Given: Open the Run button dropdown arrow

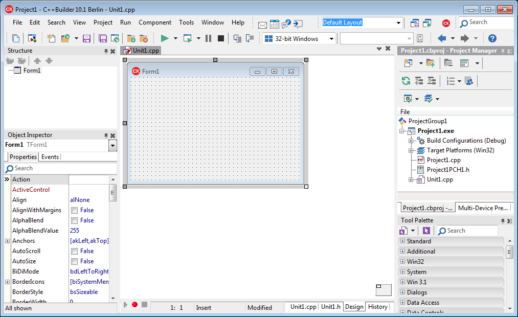Looking at the screenshot, I should pyautogui.click(x=175, y=38).
